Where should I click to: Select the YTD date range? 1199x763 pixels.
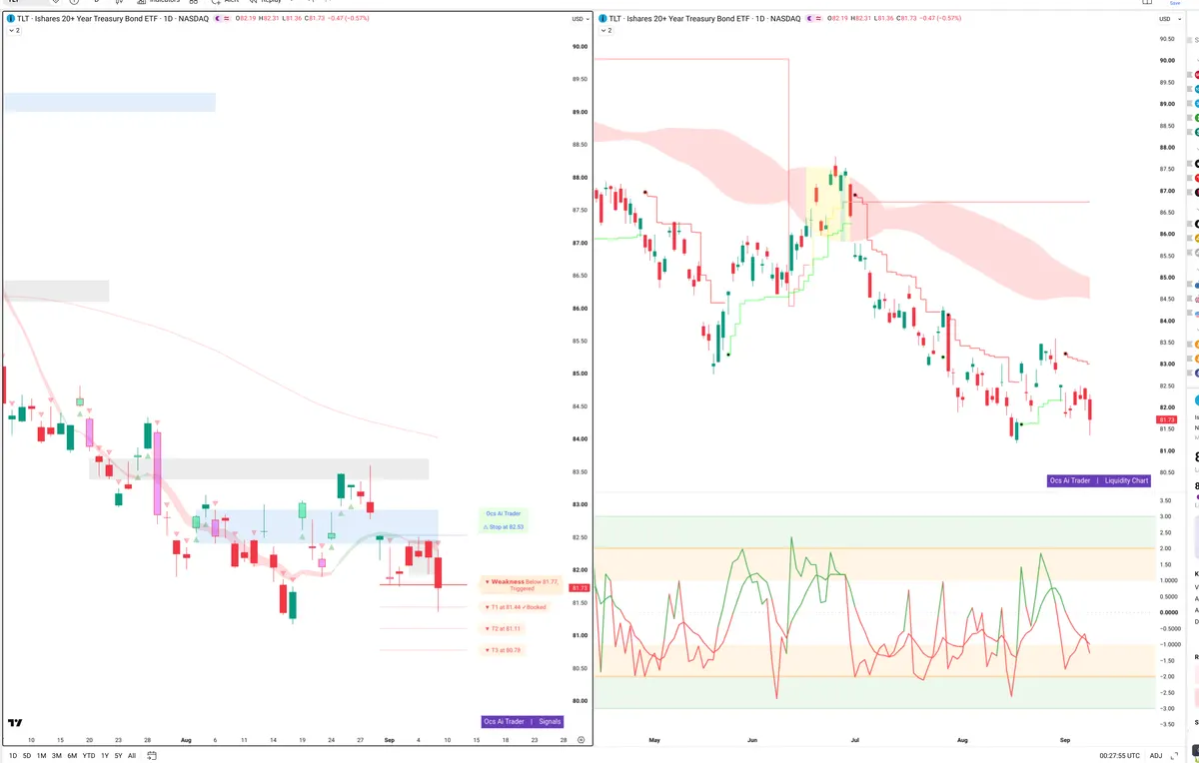tap(89, 755)
